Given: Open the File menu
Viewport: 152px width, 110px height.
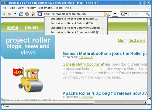Looking at the screenshot, I should click(5, 8).
